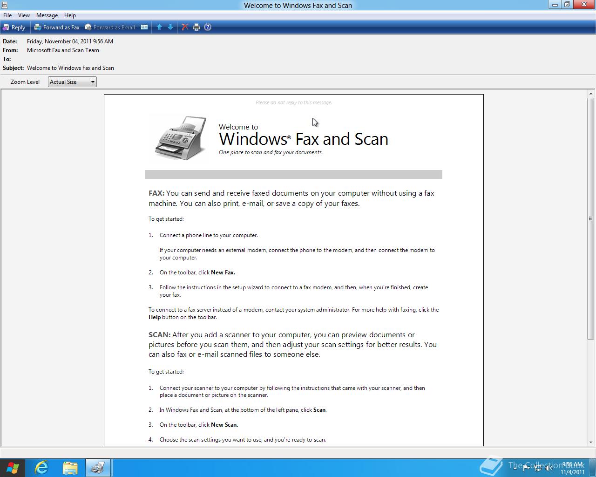Click the volume speaker tray icon

(x=549, y=468)
